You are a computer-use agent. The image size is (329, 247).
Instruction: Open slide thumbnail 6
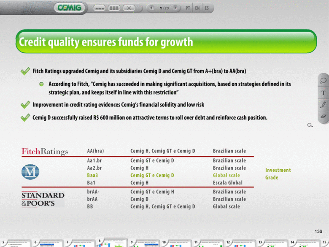point(48,243)
